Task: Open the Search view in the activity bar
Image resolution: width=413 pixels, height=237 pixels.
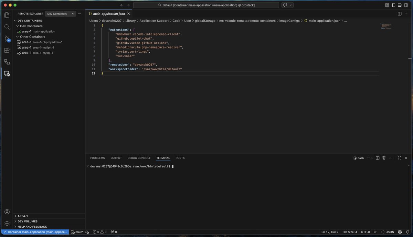Action: [7, 27]
